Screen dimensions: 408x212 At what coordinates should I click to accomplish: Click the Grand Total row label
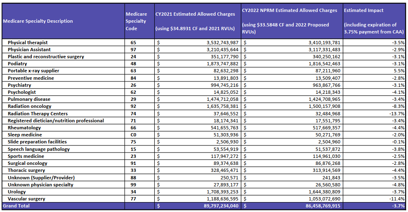(x=17, y=206)
